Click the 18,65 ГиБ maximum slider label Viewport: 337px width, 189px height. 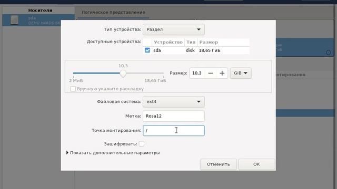155,81
